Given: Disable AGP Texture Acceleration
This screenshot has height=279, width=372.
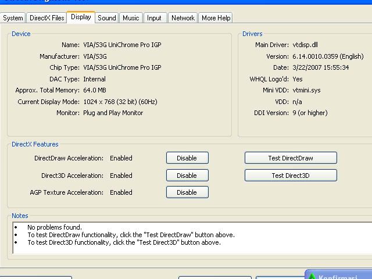Looking at the screenshot, I should coord(187,192).
